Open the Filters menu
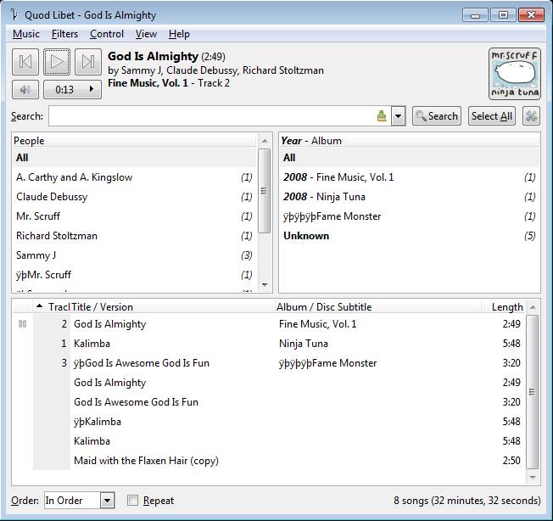The width and height of the screenshot is (553, 521). coord(65,34)
